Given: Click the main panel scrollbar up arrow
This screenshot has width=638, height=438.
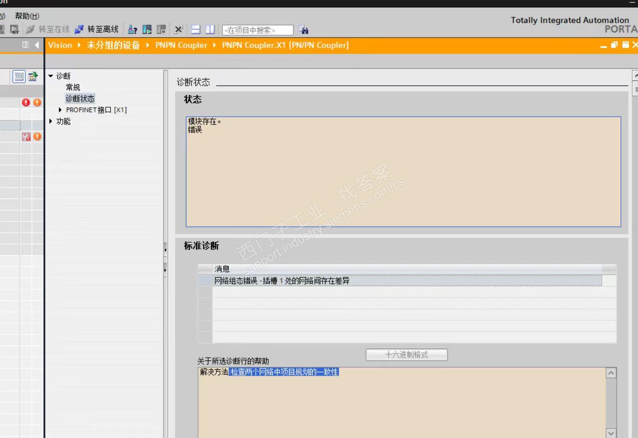Looking at the screenshot, I should point(635,76).
